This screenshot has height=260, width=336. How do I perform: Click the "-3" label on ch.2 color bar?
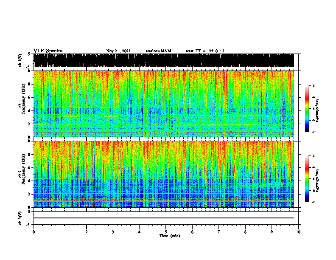(313, 156)
